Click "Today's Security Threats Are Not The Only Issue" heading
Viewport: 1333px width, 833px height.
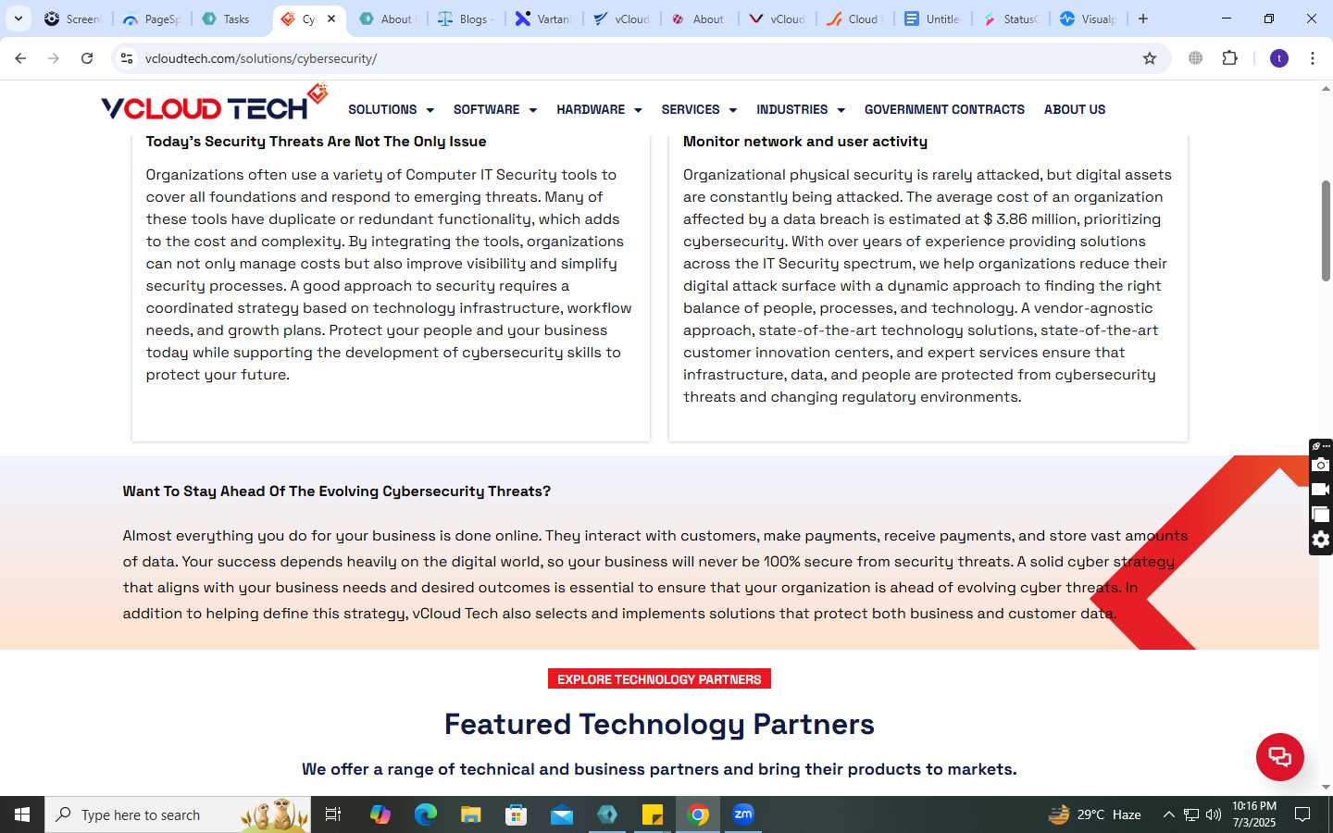pos(316,142)
